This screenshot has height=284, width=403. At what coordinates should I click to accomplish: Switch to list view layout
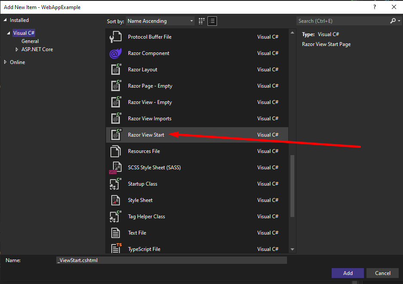coord(212,21)
